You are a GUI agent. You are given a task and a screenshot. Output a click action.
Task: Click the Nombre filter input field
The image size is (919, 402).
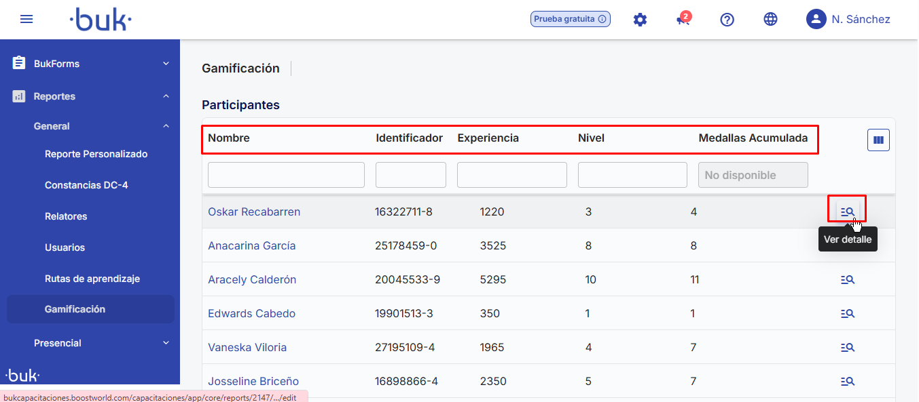pos(286,175)
